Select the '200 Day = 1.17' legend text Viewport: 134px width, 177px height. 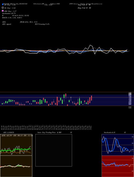pos(10,11)
